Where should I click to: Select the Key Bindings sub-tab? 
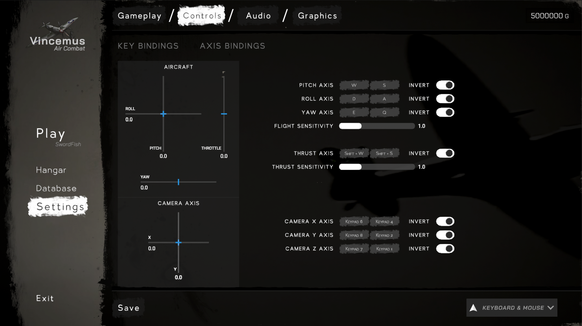(x=148, y=46)
